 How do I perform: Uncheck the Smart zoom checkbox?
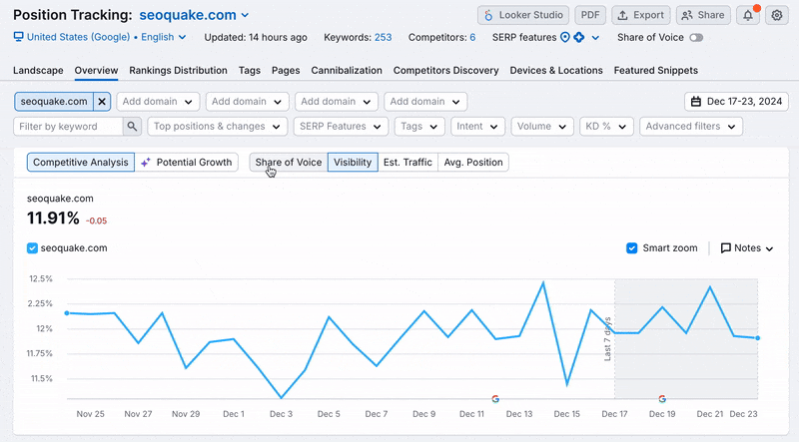(631, 248)
